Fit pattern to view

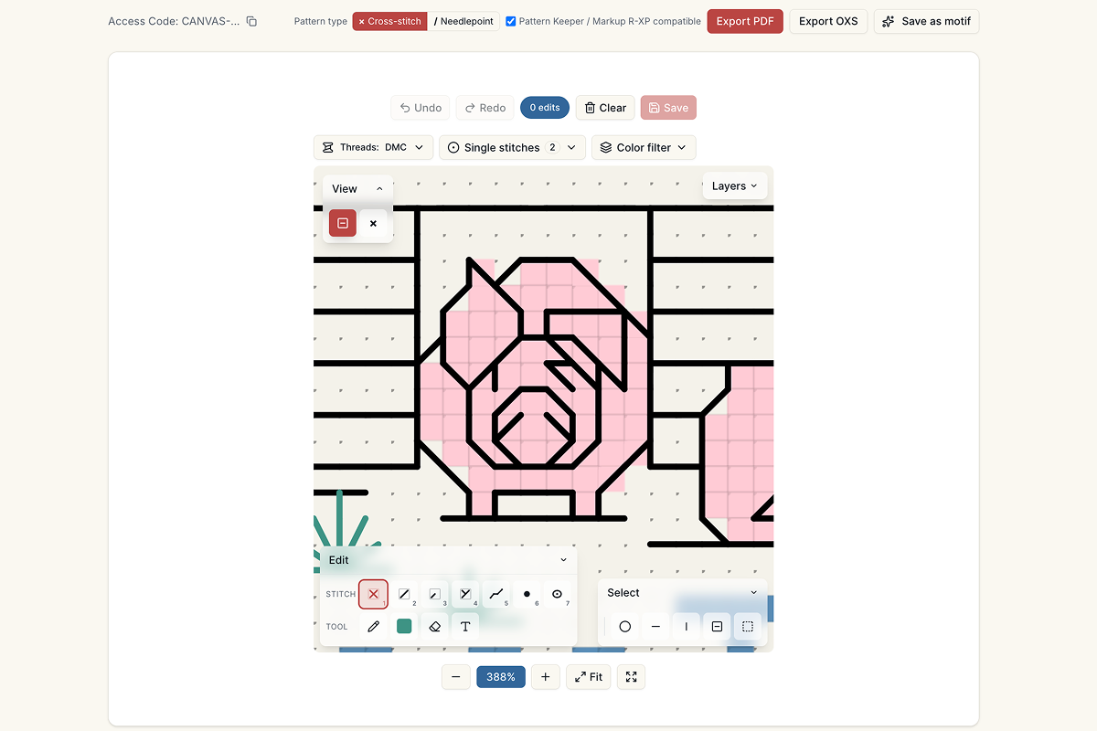589,677
